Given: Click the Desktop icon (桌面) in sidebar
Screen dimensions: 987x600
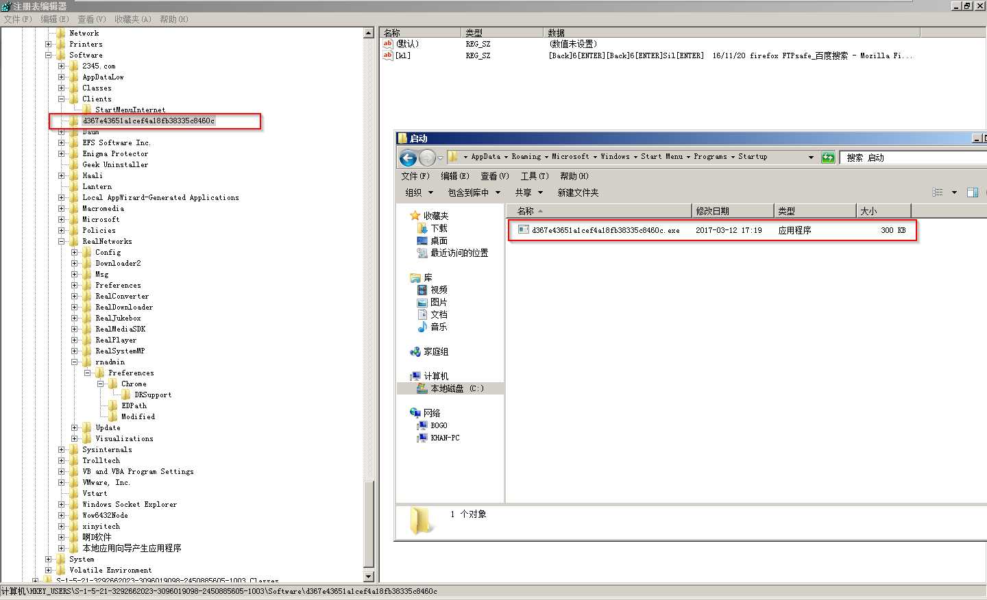Looking at the screenshot, I should coord(422,240).
